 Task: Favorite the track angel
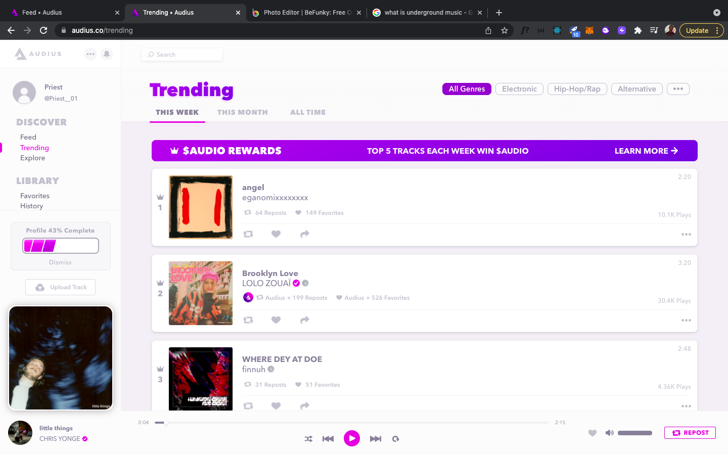pos(276,234)
